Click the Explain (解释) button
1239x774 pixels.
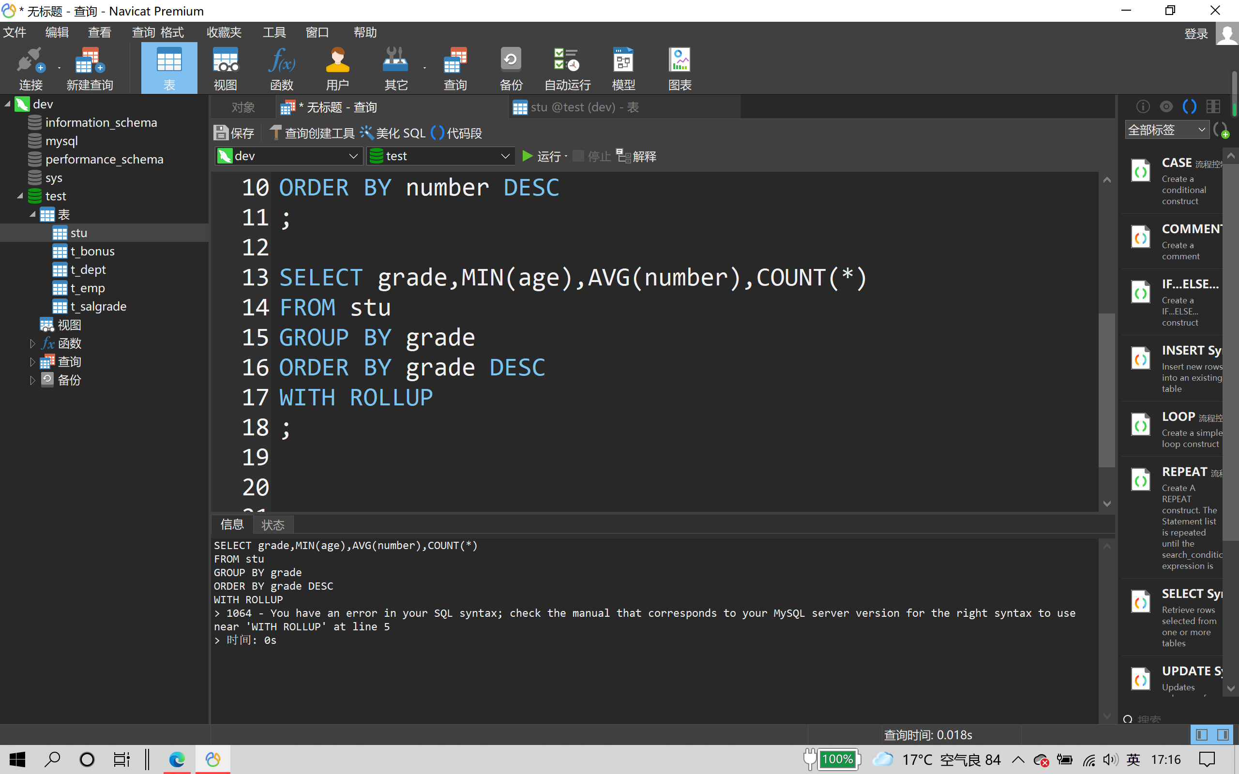coord(636,156)
